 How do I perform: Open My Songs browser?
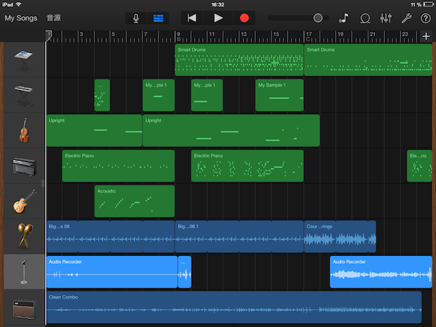click(21, 18)
